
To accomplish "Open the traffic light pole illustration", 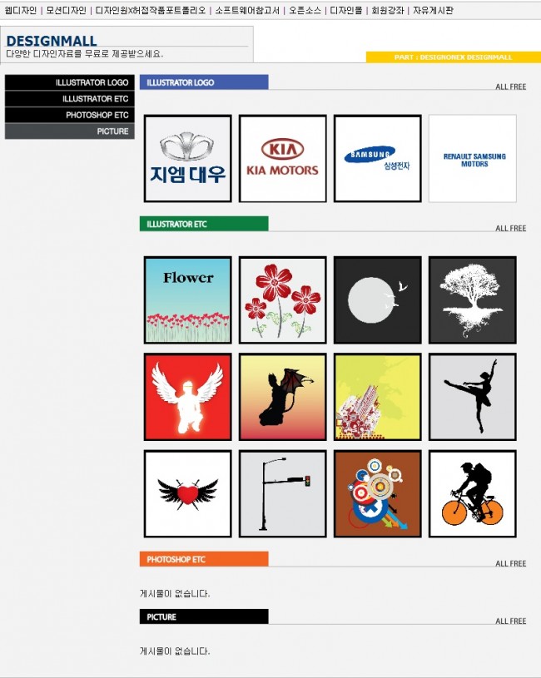I will click(x=282, y=494).
